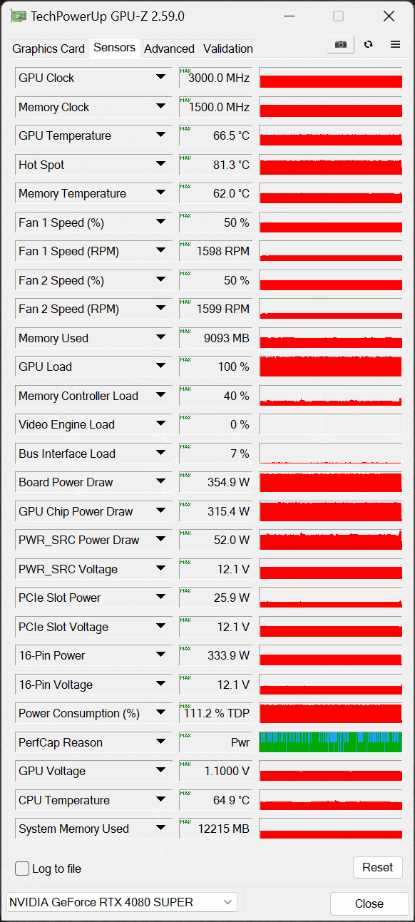This screenshot has height=922, width=415.
Task: Click the Reset button
Action: pyautogui.click(x=378, y=867)
